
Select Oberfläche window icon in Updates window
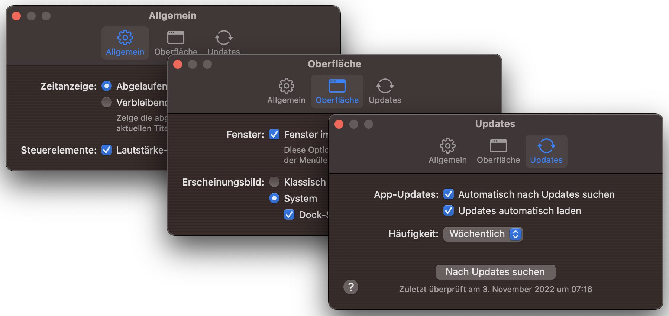point(498,146)
